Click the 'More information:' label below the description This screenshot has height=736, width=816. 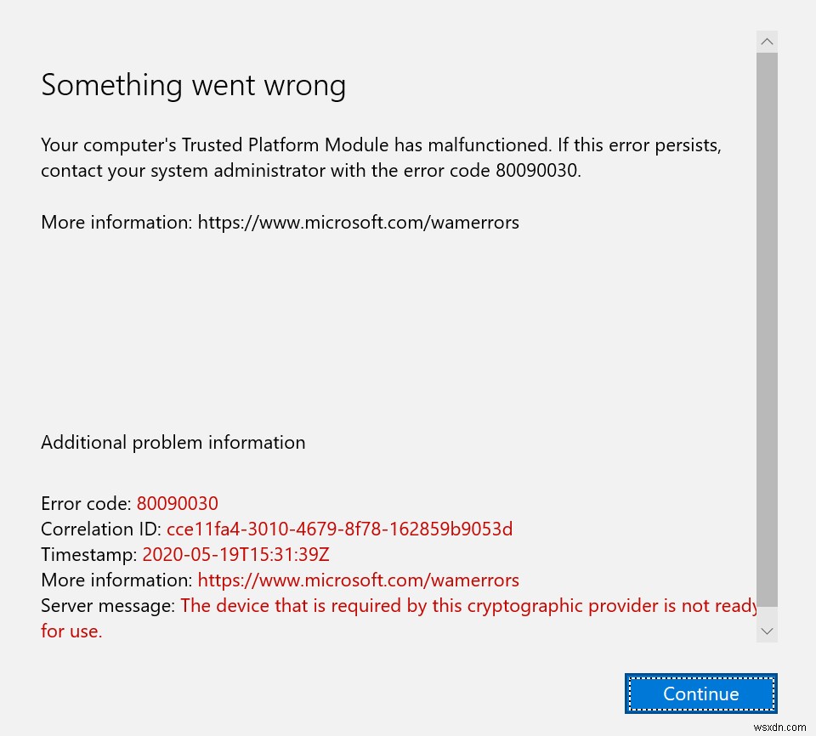pos(116,223)
